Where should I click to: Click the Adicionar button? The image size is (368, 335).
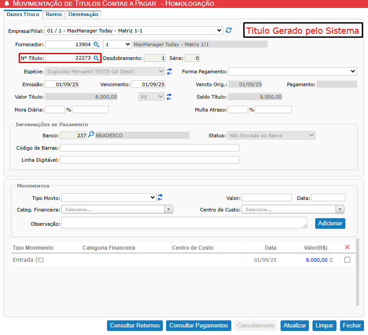[x=330, y=223]
